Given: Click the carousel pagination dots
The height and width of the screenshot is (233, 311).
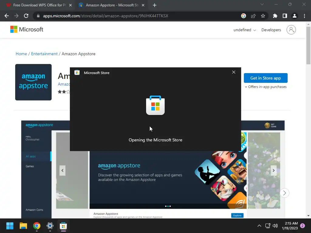Looking at the screenshot, I should (x=168, y=206).
